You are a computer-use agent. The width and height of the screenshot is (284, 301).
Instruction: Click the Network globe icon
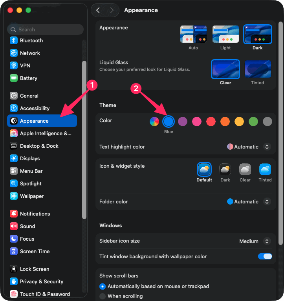coord(14,53)
